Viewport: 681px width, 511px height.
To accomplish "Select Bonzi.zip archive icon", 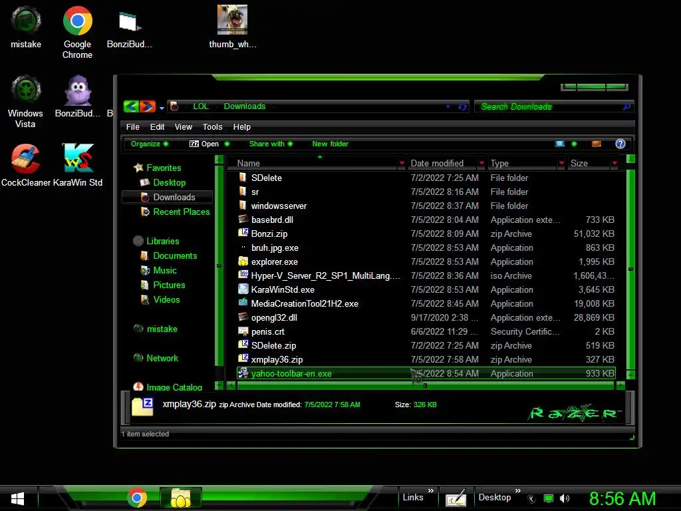I will (243, 234).
